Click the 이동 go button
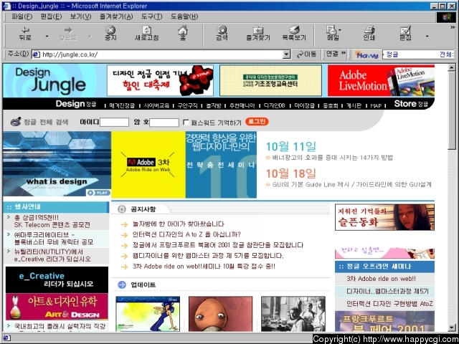This screenshot has height=344, width=459. 306,54
